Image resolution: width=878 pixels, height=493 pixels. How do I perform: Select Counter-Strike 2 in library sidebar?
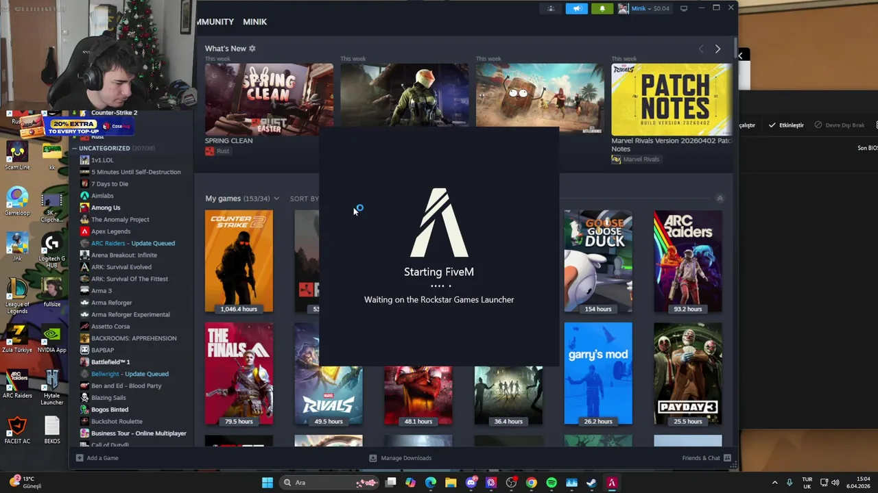[x=114, y=112]
